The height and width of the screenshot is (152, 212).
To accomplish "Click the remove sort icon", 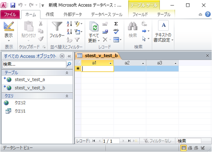I will [70, 40].
